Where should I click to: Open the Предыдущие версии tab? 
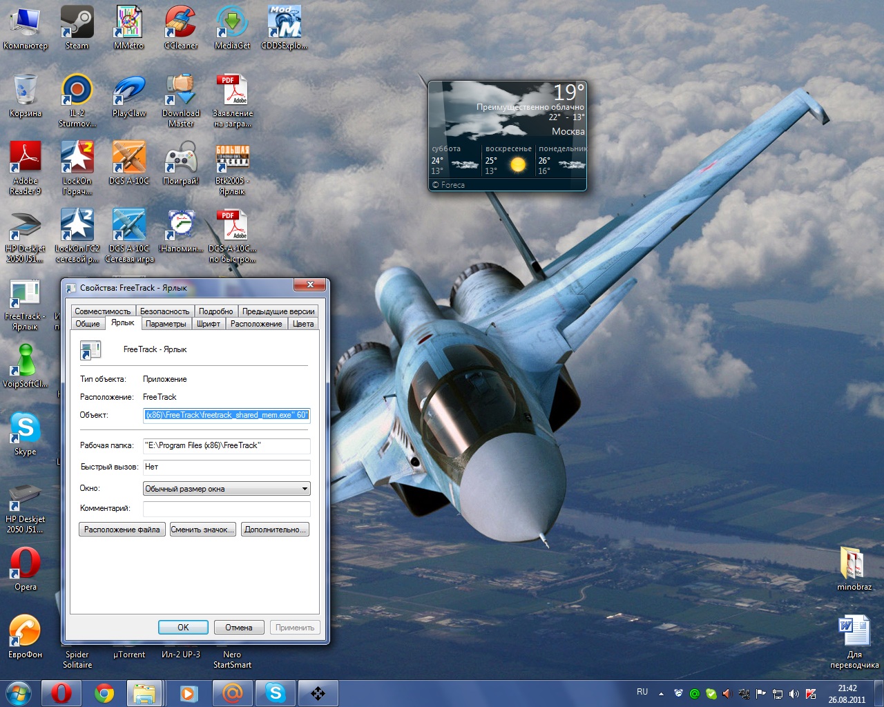pyautogui.click(x=278, y=311)
